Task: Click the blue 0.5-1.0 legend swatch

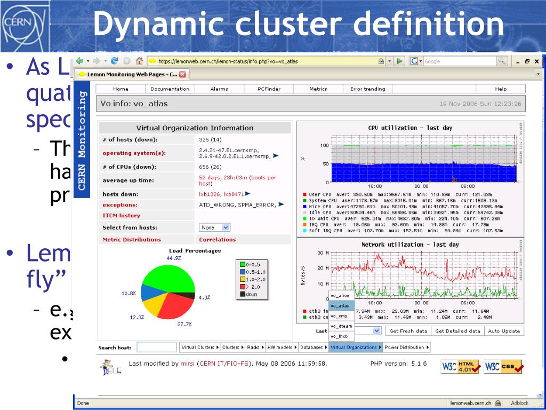Action: [x=243, y=272]
